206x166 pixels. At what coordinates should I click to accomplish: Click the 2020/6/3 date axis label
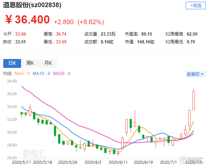click(x=93, y=162)
